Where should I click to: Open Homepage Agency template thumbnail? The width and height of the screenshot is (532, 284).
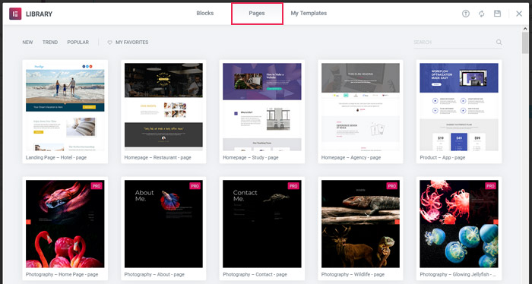point(360,107)
